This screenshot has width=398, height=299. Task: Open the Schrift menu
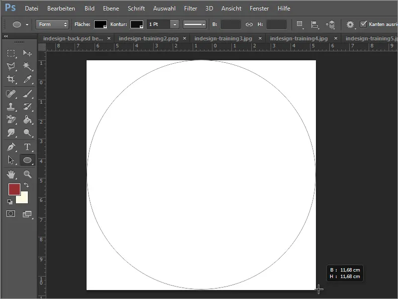(x=136, y=8)
